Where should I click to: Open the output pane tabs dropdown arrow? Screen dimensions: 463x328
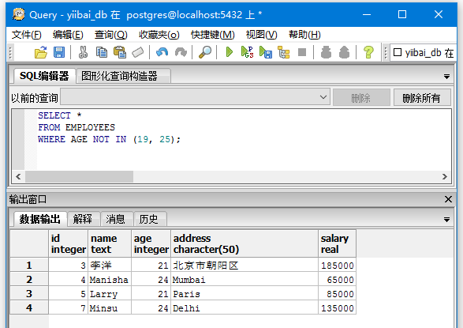click(x=446, y=220)
